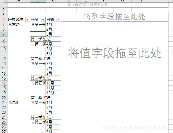Select the 1月 cell in row 21
Screen dimensions: 173x133
point(53,103)
